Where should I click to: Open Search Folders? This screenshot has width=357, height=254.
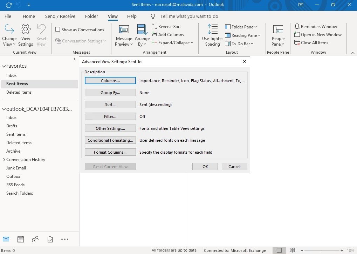point(20,193)
